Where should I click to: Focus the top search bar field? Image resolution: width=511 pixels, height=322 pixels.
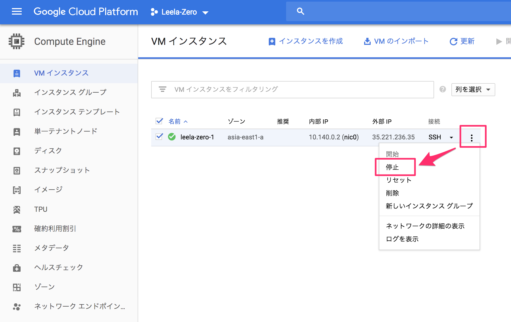(399, 11)
